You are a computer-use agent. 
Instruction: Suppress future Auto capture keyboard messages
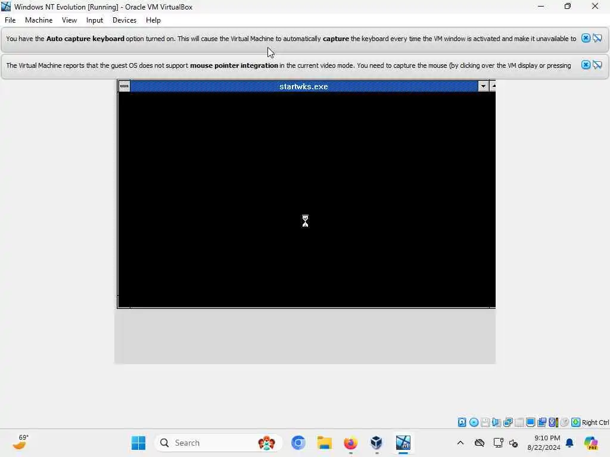[x=597, y=38]
